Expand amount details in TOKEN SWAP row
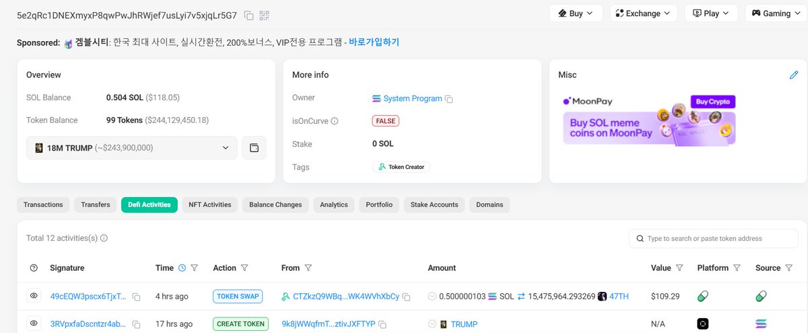 click(x=432, y=296)
